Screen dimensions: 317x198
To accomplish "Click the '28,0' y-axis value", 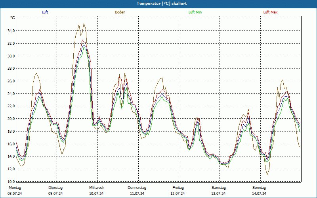I will coord(11,69).
